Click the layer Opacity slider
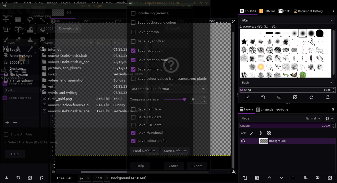Screen dimensions: 337x183 click(287, 126)
